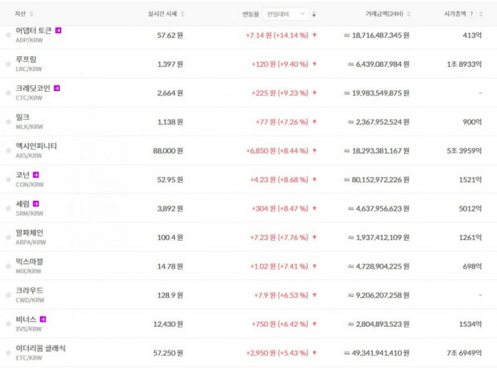Click the purple notice icon beside 코넌

coord(36,174)
